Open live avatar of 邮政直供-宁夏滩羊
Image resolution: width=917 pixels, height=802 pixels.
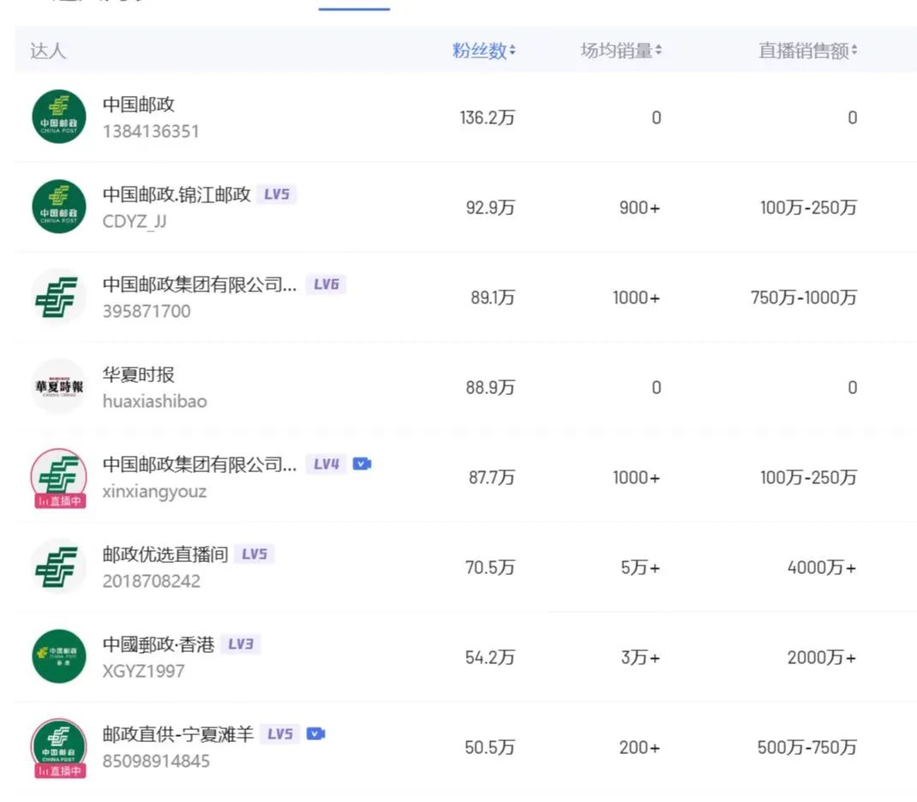(58, 746)
